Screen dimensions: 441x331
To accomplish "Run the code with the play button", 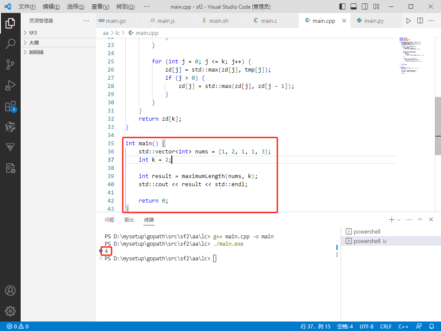I will point(408,21).
